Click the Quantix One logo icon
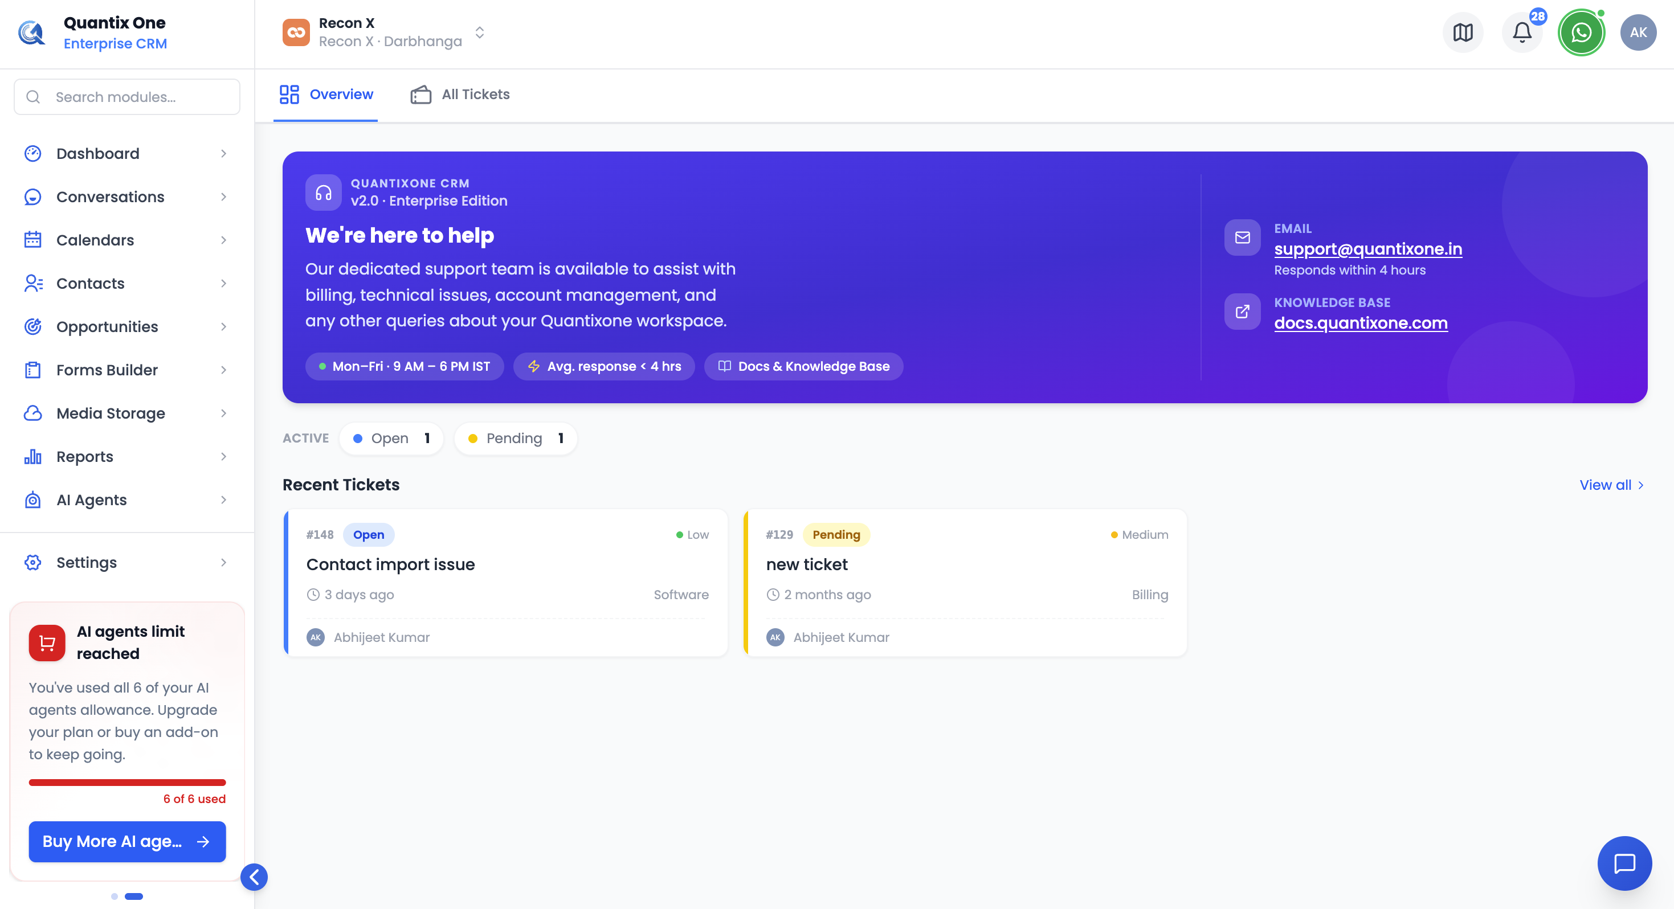1674x909 pixels. pos(31,32)
